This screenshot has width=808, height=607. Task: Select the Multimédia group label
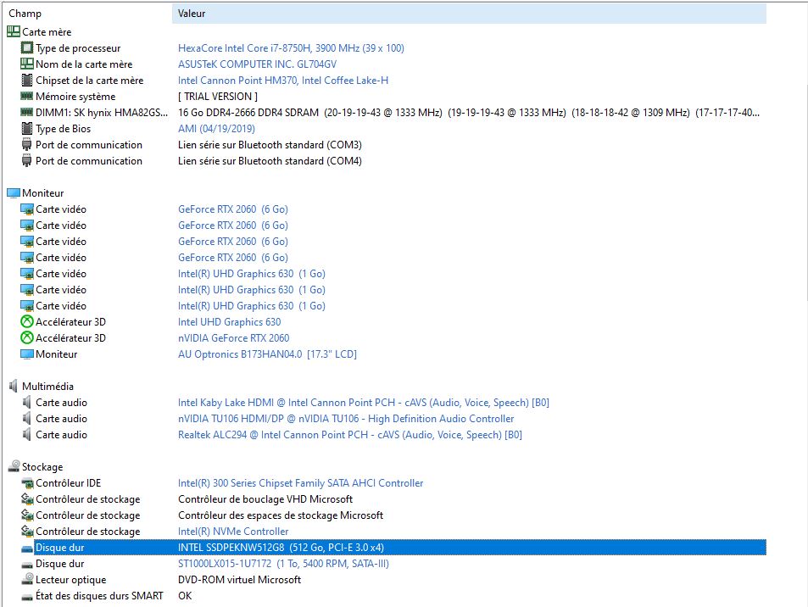coord(47,387)
